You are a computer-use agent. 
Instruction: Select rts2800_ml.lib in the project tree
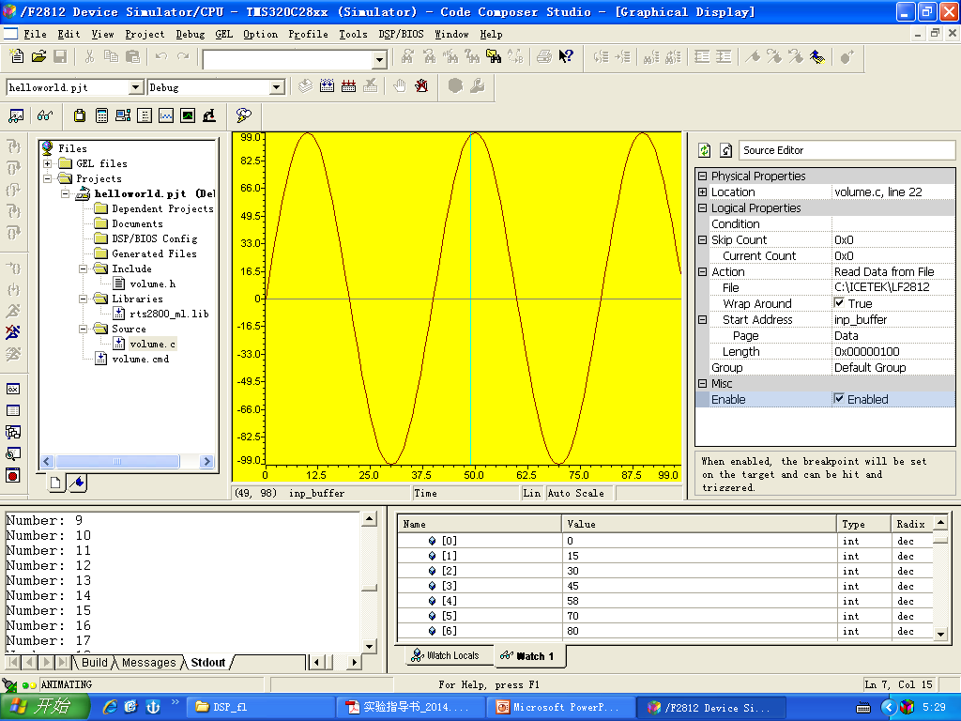169,314
